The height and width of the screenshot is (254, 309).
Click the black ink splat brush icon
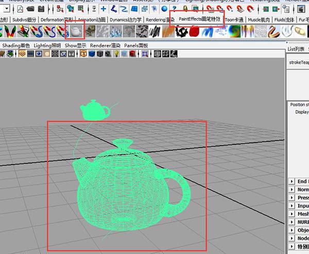[x=181, y=31]
